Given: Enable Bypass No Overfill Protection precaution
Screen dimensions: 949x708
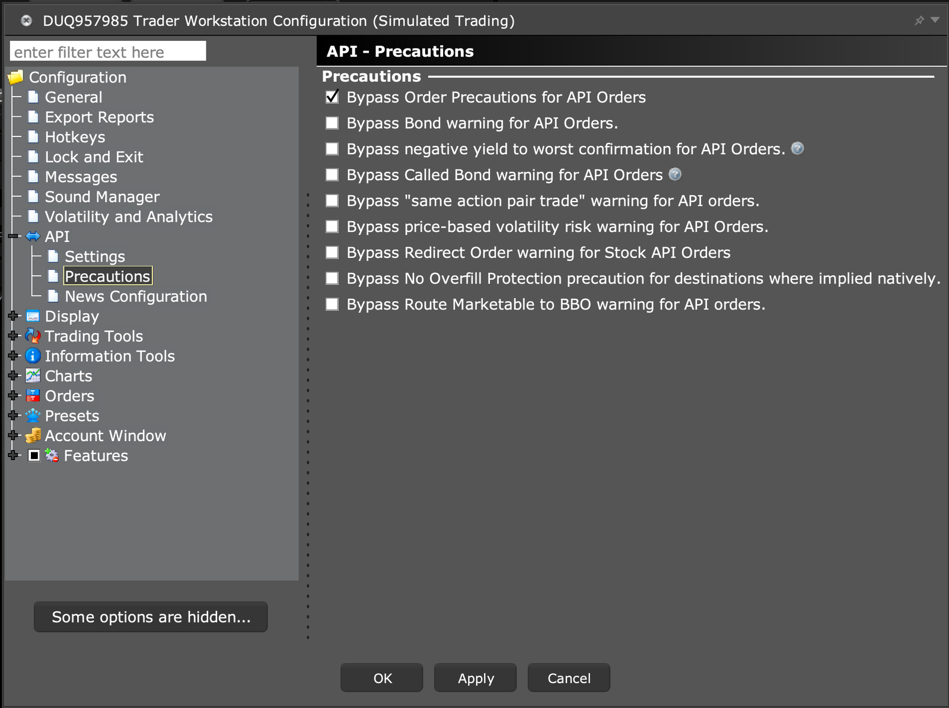Looking at the screenshot, I should pos(332,278).
